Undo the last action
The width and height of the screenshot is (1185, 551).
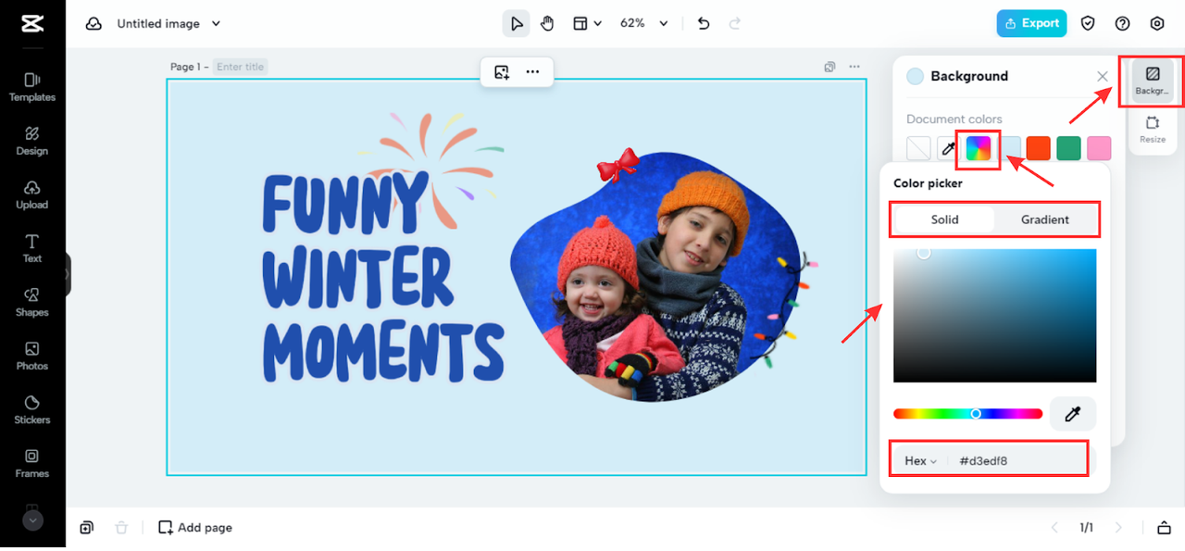704,24
